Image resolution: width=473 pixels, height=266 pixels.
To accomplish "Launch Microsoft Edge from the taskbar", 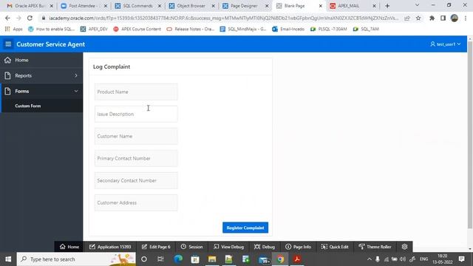I will pos(178,259).
